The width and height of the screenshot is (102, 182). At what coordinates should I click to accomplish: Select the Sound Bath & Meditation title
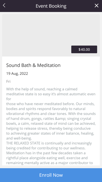pos(33,65)
